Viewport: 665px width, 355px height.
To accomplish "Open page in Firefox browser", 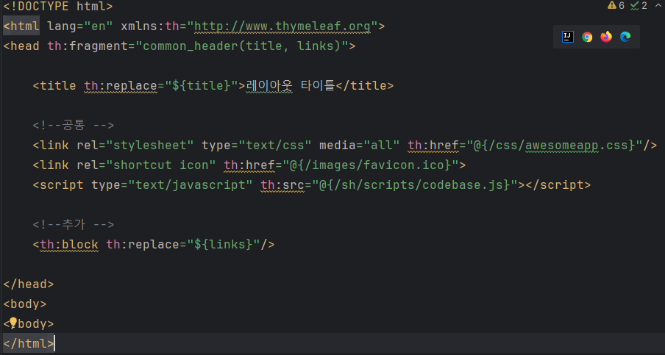I will 606,37.
